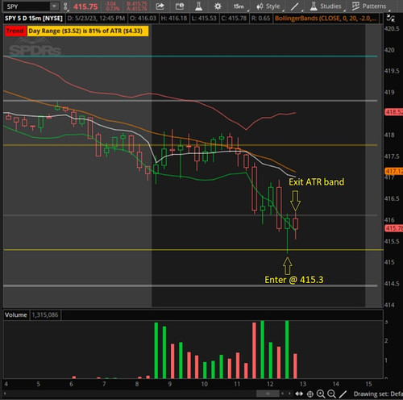Screen dimensions: 403x400
Task: Click last price 415.75 in toolbar
Action: [85, 6]
